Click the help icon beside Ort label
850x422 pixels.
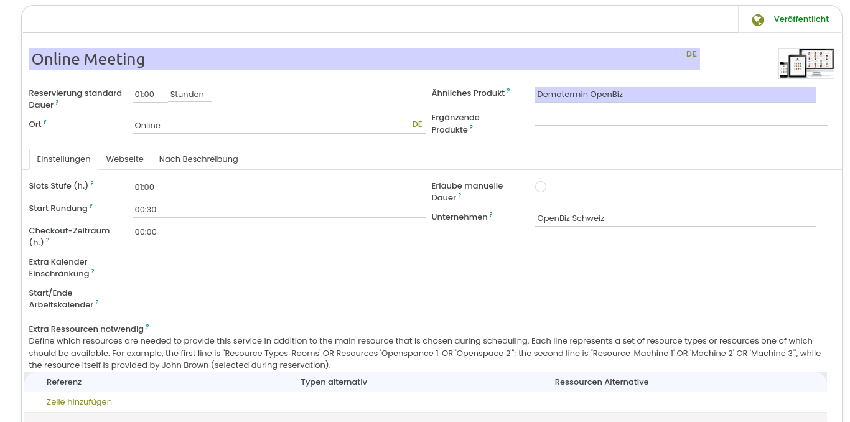tap(45, 122)
